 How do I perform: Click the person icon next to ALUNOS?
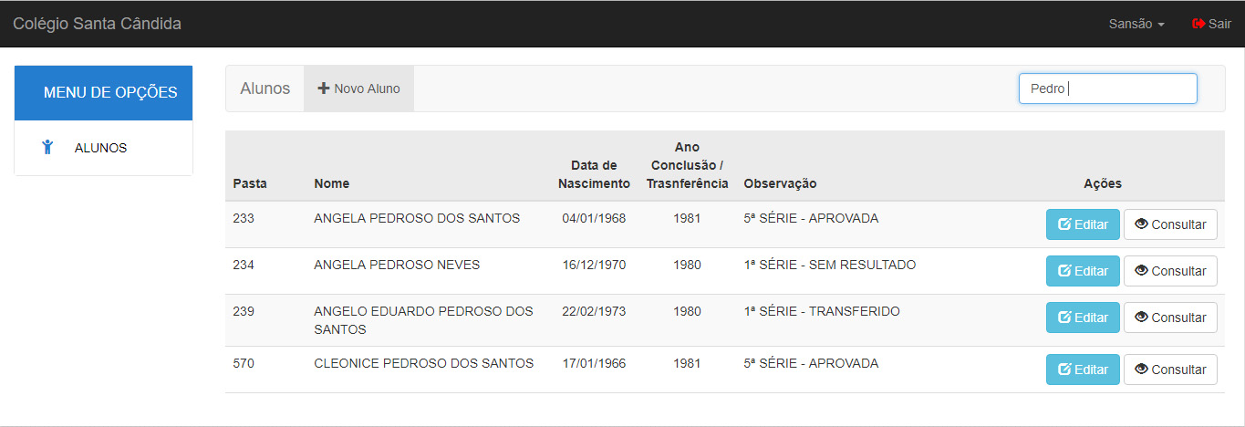(48, 148)
